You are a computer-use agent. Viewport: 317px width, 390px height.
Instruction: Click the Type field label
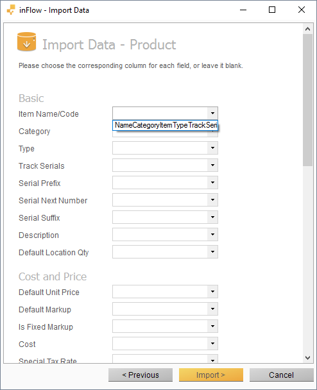click(x=26, y=149)
